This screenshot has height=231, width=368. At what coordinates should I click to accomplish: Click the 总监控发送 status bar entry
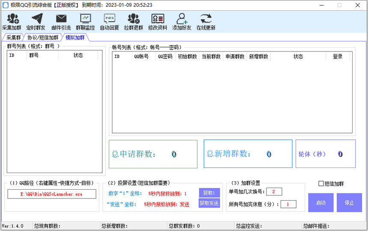pyautogui.click(x=249, y=226)
